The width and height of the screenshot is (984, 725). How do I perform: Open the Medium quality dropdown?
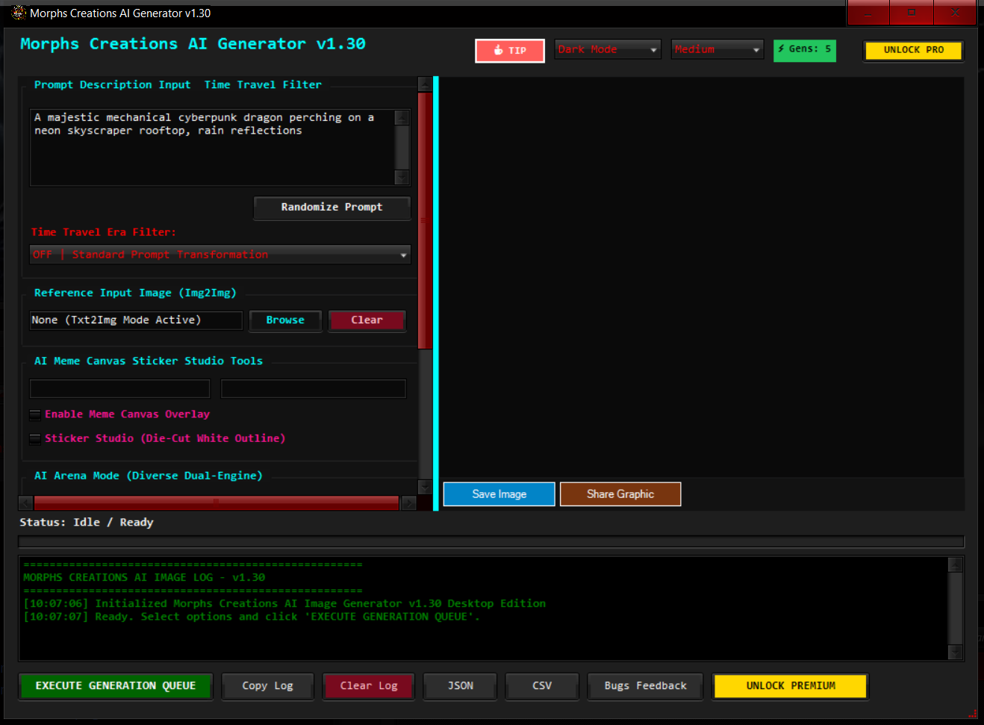(x=717, y=49)
